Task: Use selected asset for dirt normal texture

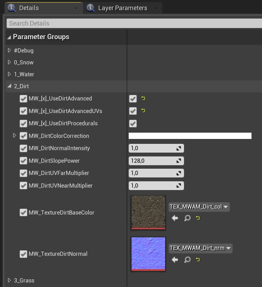Action: [x=175, y=260]
